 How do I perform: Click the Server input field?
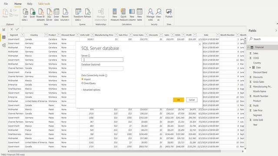(103, 60)
